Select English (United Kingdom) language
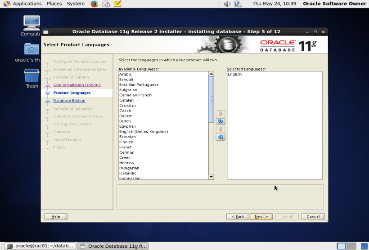 pyautogui.click(x=163, y=131)
